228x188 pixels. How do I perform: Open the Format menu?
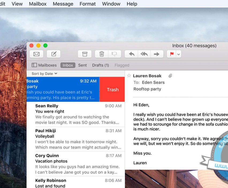[88, 4]
